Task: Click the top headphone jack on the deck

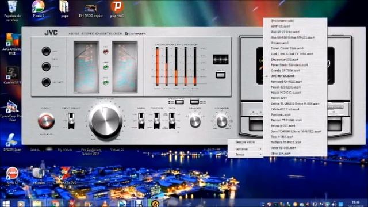Action: pos(46,51)
